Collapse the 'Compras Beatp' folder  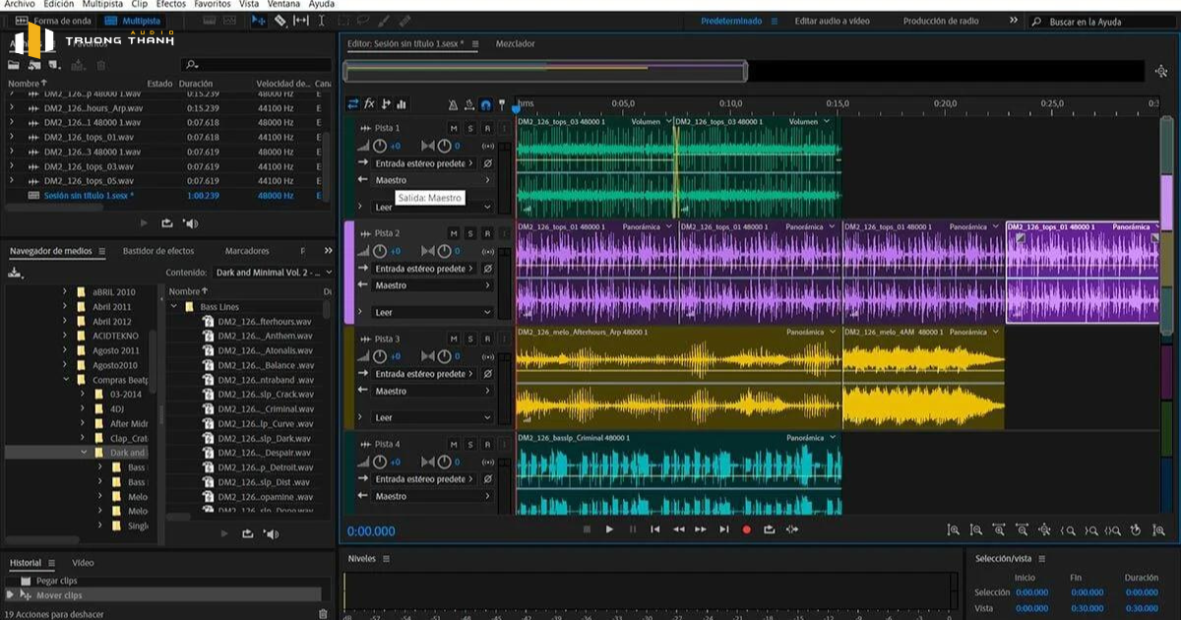pos(66,380)
